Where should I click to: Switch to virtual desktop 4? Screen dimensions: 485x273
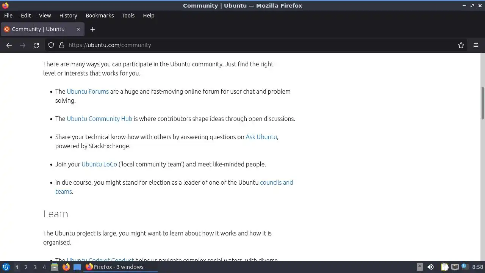point(44,267)
